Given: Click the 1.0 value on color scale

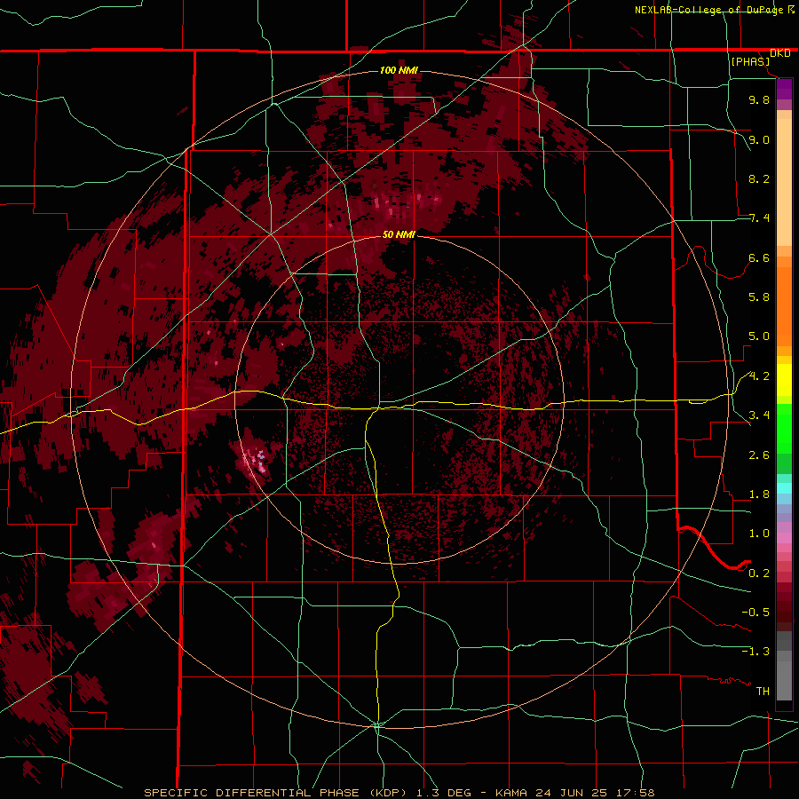Looking at the screenshot, I should point(759,534).
